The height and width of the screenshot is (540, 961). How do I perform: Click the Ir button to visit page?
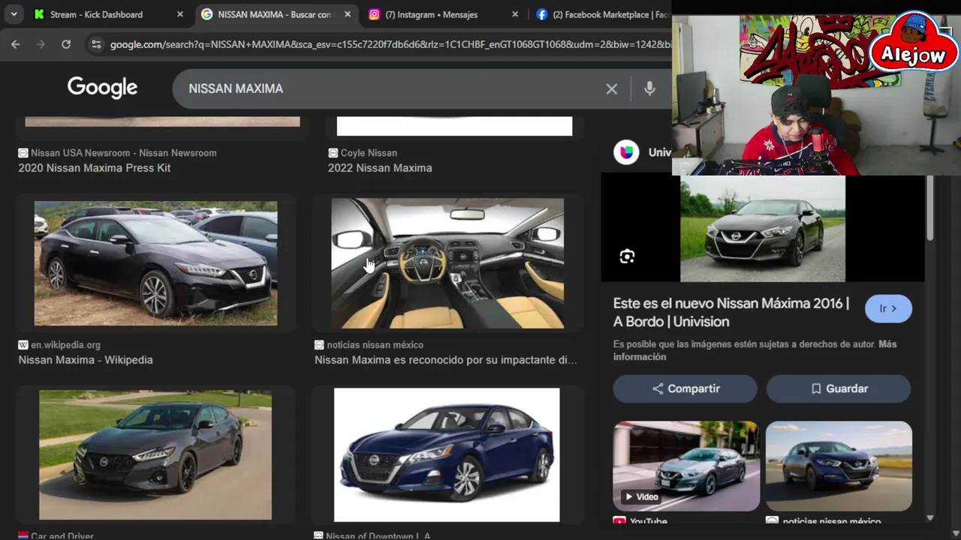click(888, 308)
